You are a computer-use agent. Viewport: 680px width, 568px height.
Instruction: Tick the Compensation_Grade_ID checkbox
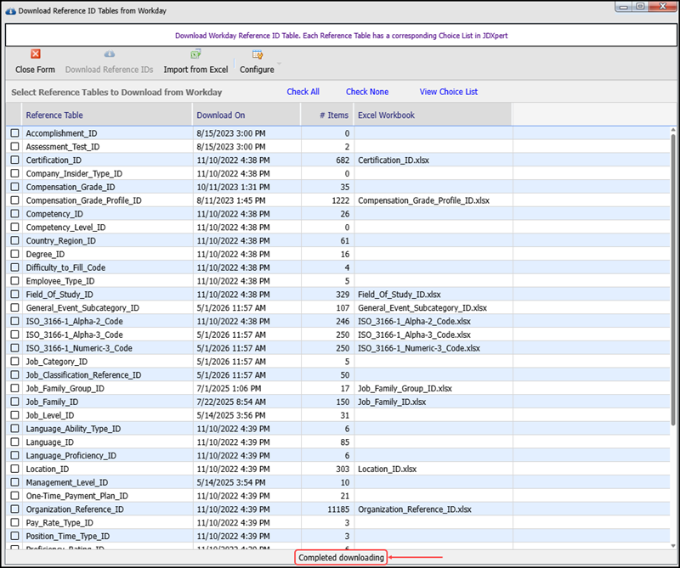(14, 187)
